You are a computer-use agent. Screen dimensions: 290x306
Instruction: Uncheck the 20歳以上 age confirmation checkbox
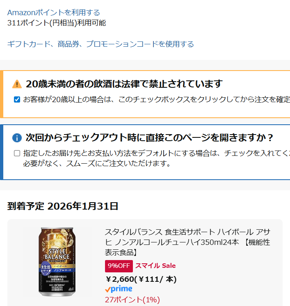tap(17, 100)
